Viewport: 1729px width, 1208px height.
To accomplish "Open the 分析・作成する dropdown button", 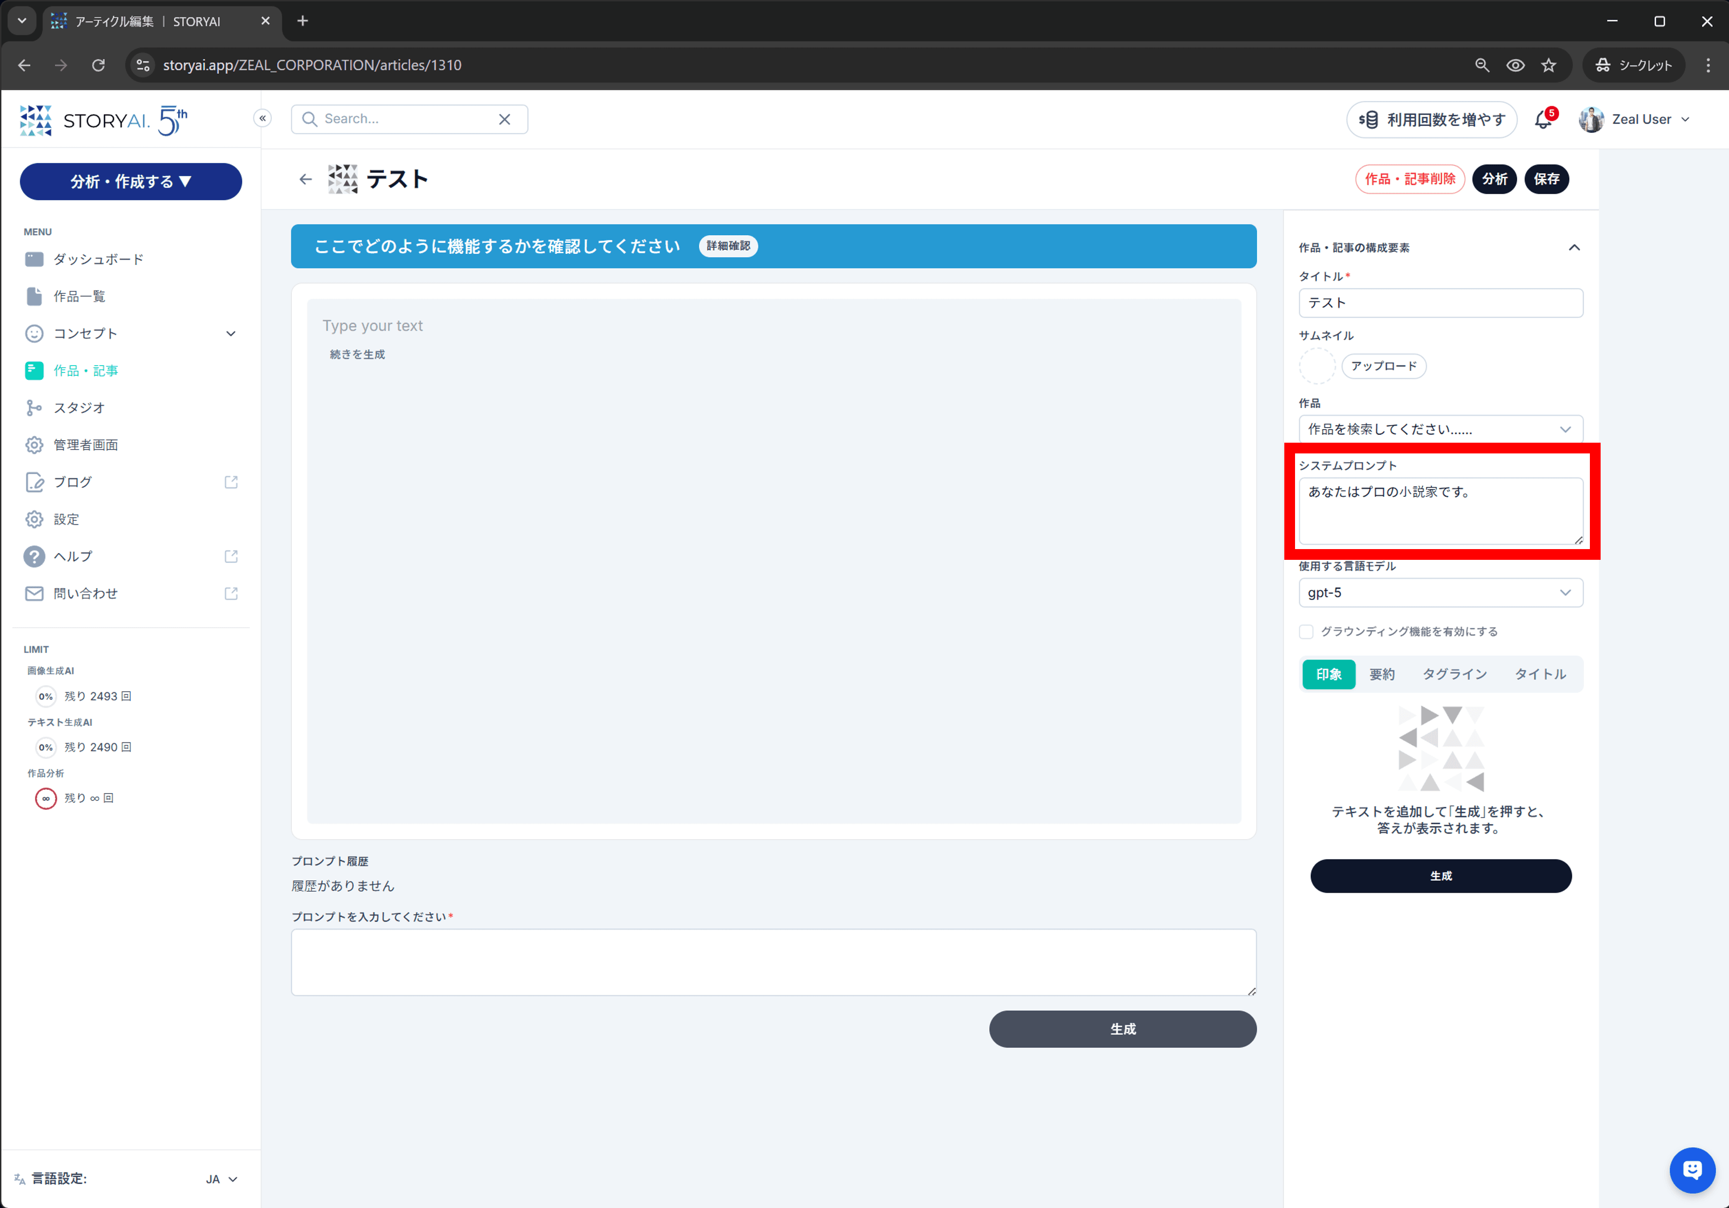I will pyautogui.click(x=130, y=182).
